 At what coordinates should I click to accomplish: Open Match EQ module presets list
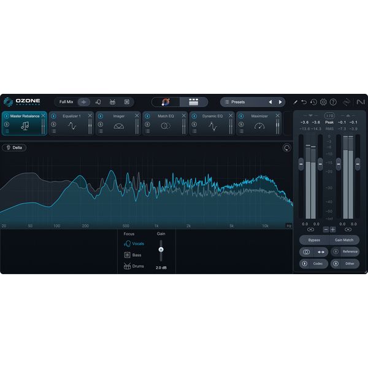(148, 131)
